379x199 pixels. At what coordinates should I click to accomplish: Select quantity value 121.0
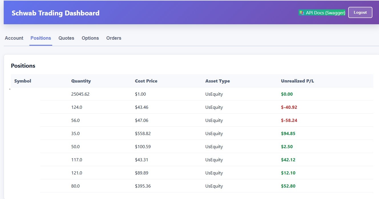pyautogui.click(x=77, y=173)
